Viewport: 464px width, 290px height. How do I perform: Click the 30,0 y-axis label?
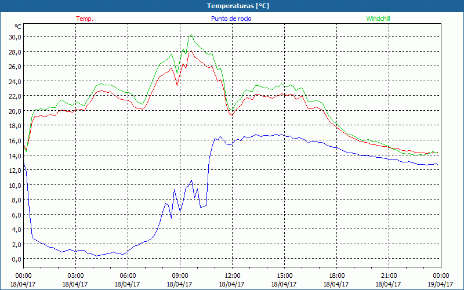pos(15,37)
